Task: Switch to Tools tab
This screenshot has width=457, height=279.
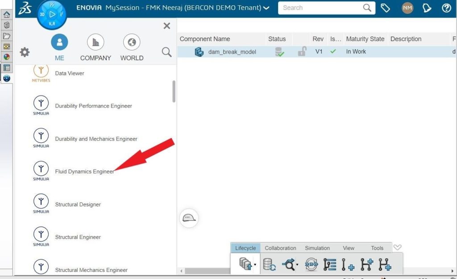Action: (x=377, y=248)
